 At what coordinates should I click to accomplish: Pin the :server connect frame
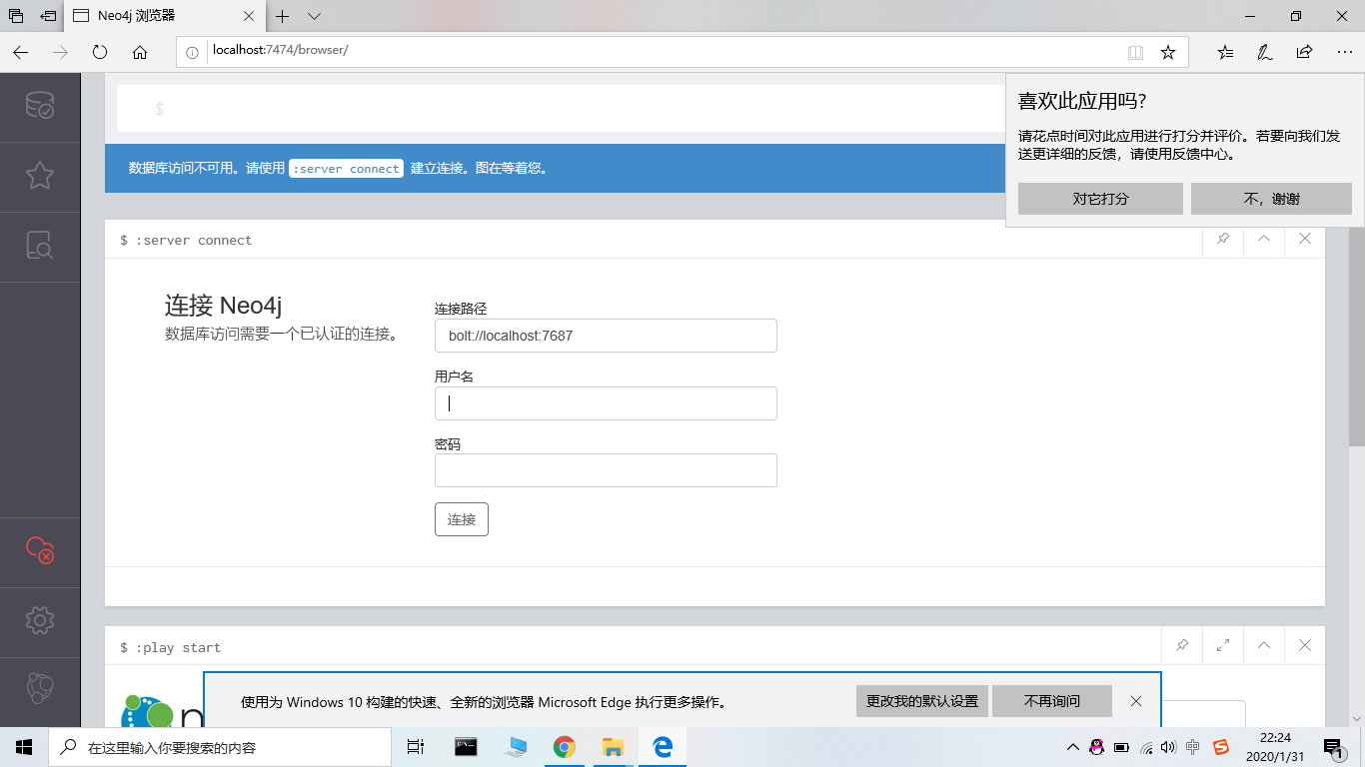1223,239
